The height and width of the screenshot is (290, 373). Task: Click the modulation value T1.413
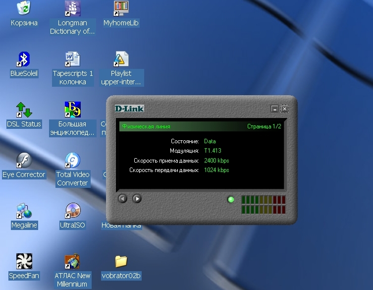pos(213,151)
